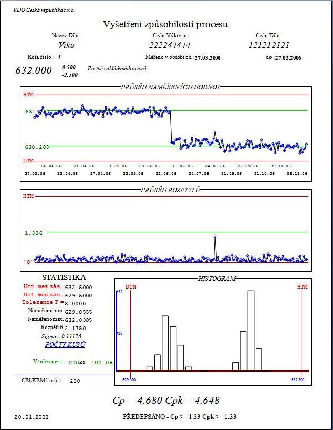Click the CELKEM kusů value 200
Image resolution: width=333 pixels, height=430 pixels.
(75, 381)
